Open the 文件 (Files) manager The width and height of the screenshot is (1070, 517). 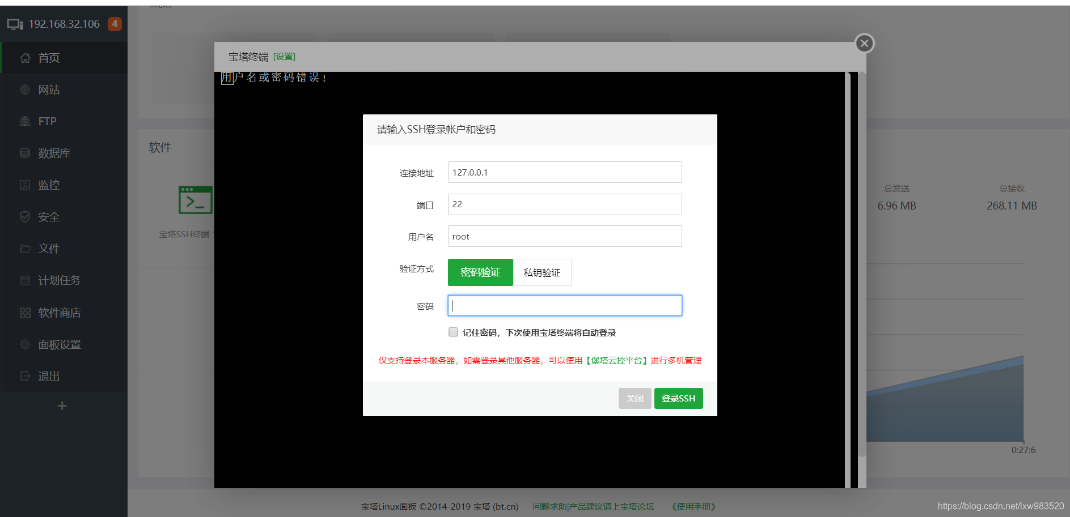(48, 248)
